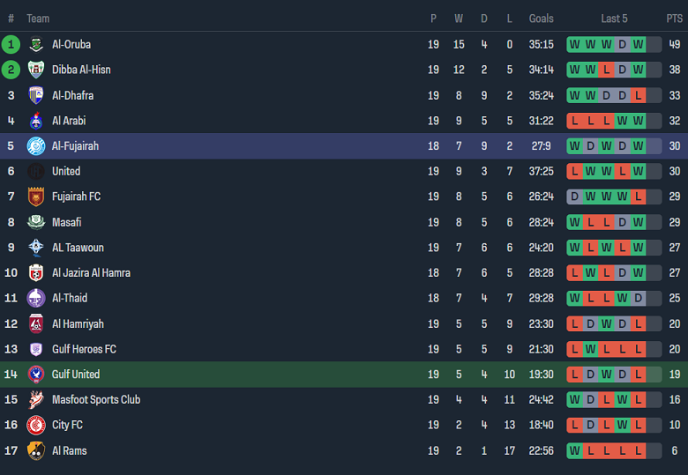Screen dimensions: 688x475
Task: Click the Fujairah FC crest icon
Action: 36,197
